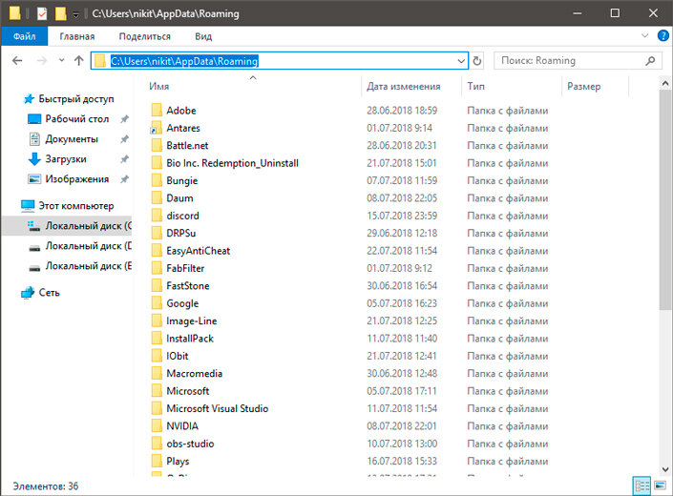Click the NVIDIA folder icon
673x496 pixels.
click(157, 426)
